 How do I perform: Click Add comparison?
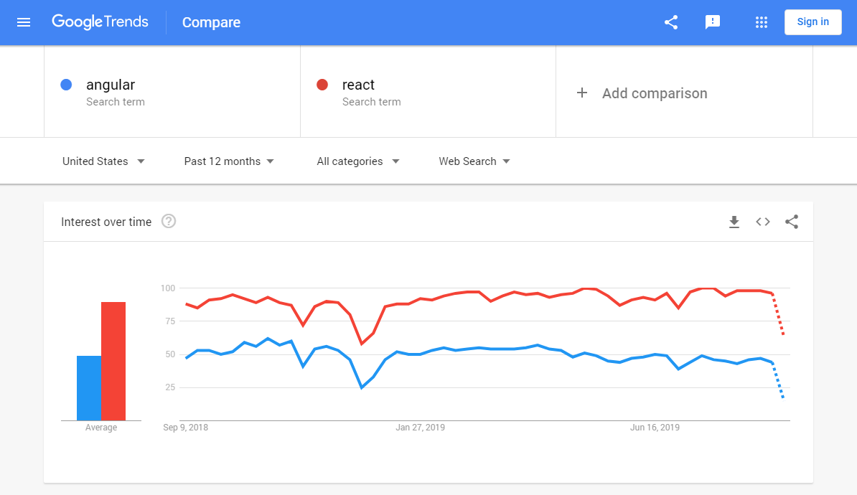(643, 93)
